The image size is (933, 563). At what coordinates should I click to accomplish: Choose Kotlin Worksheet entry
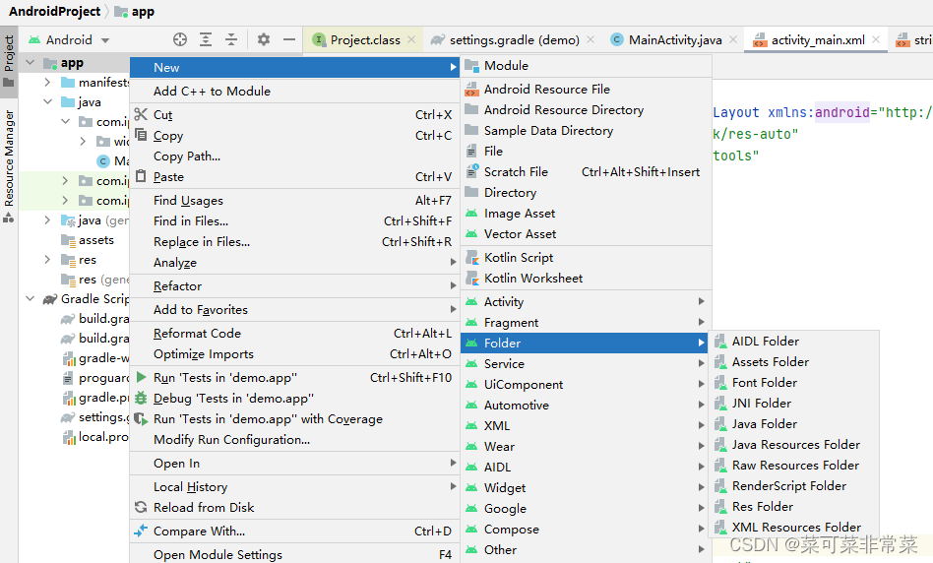pyautogui.click(x=587, y=278)
